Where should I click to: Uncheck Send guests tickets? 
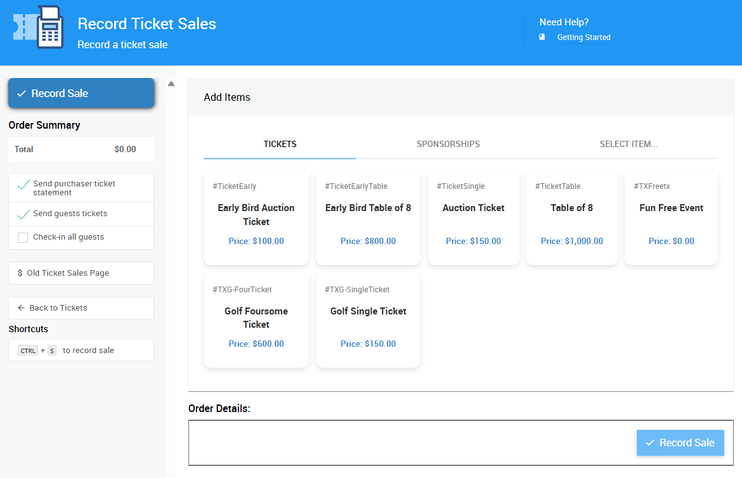[23, 214]
